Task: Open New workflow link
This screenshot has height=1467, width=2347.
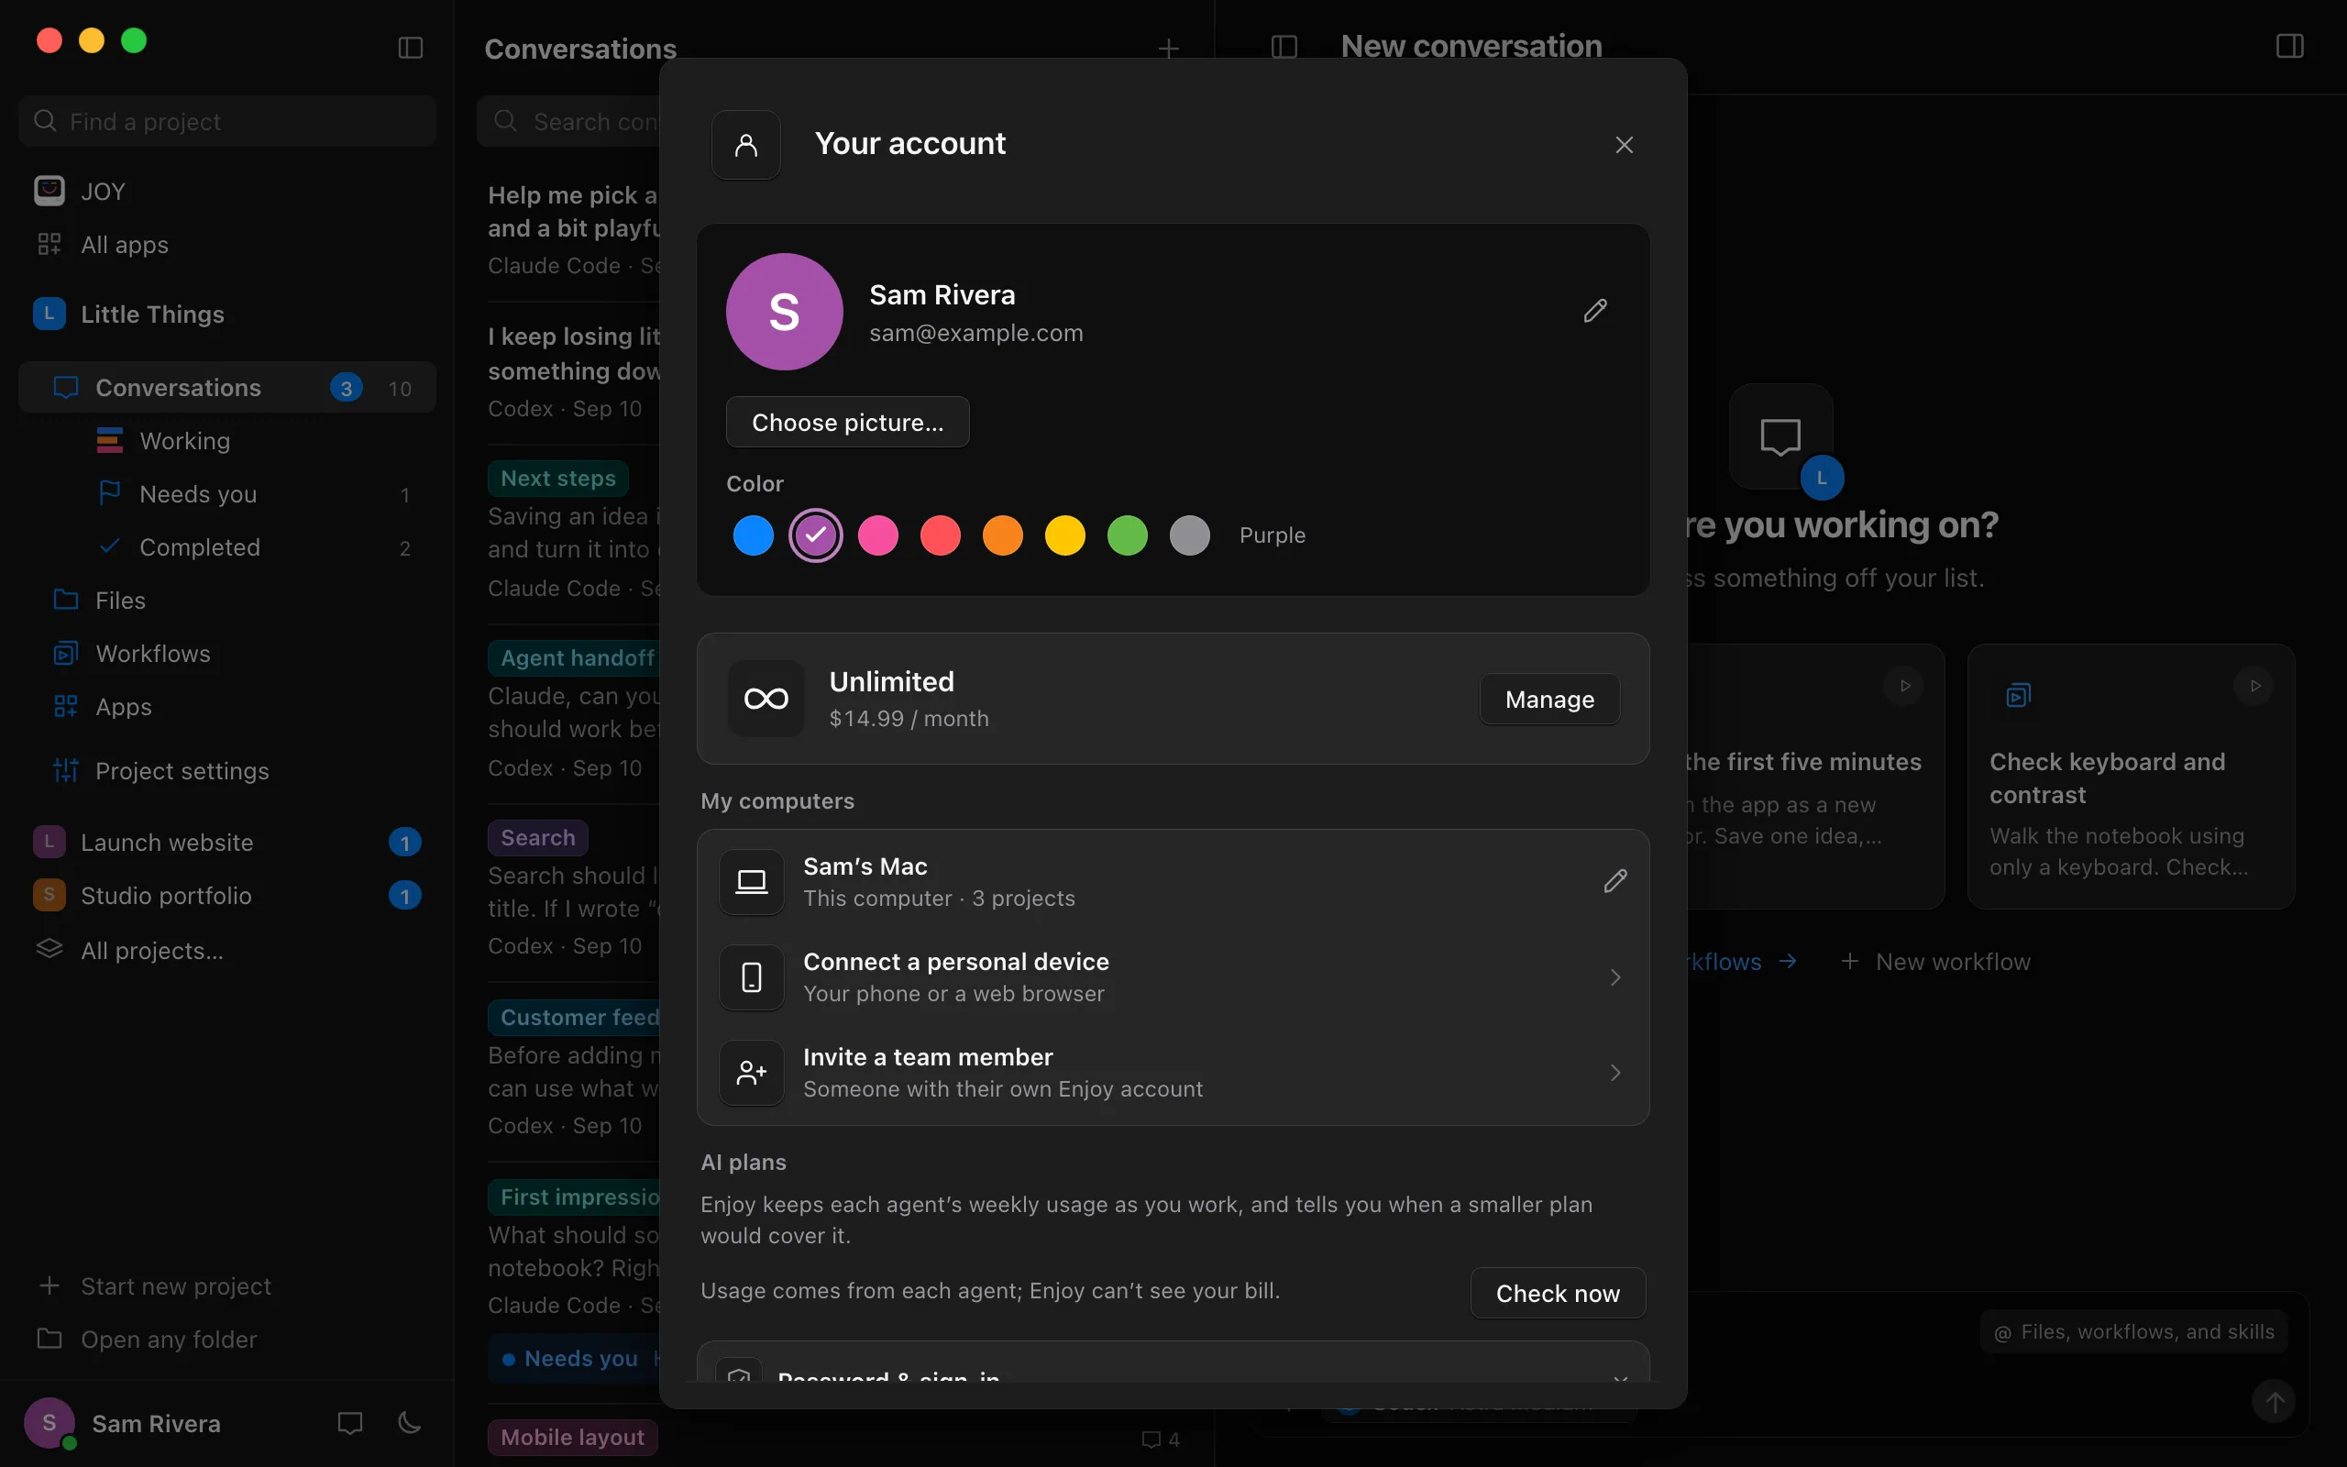Action: pyautogui.click(x=1934, y=962)
